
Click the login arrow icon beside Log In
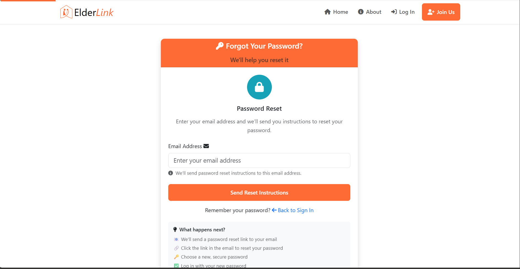[394, 12]
